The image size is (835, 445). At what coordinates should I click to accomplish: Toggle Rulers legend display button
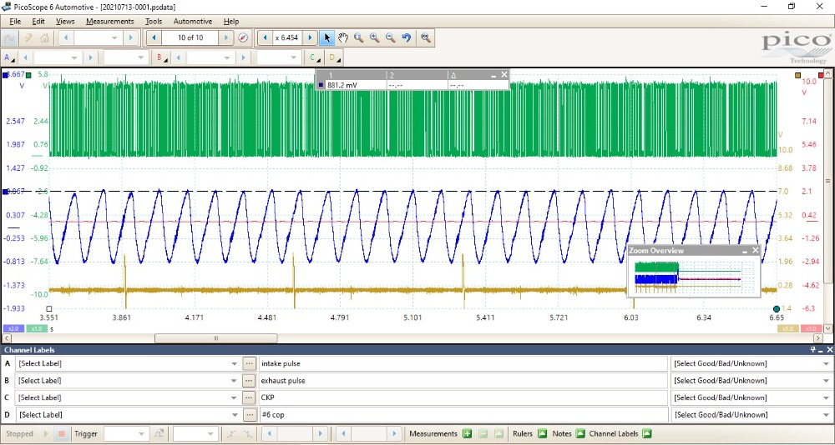[x=542, y=434]
